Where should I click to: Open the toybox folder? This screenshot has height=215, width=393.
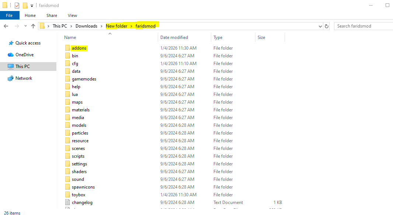[x=78, y=194]
